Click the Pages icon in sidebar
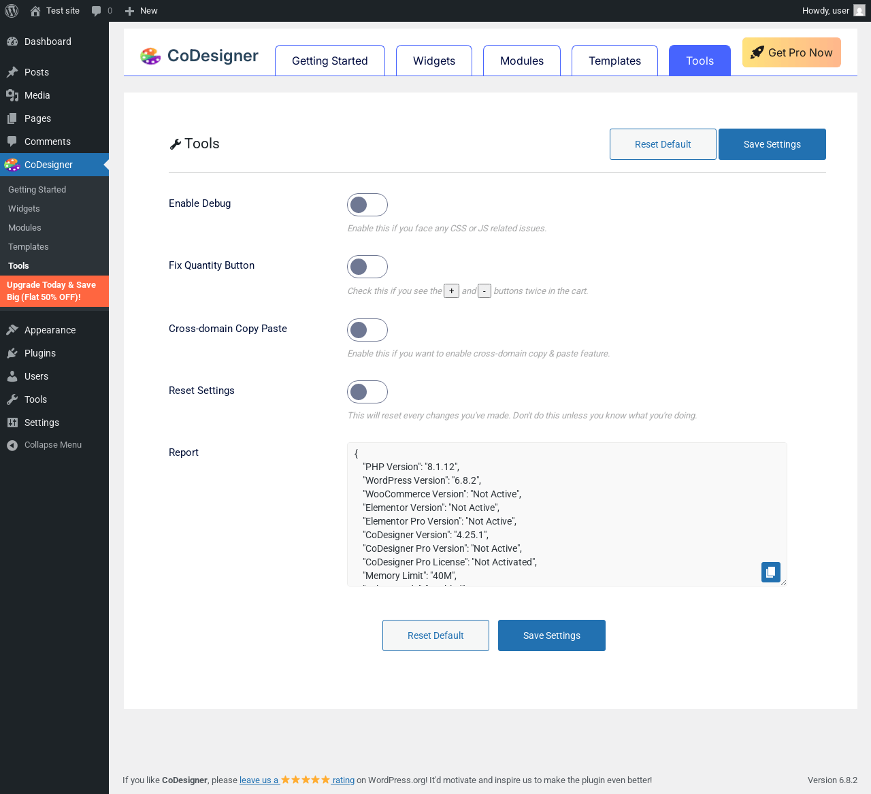The width and height of the screenshot is (871, 794). point(12,118)
